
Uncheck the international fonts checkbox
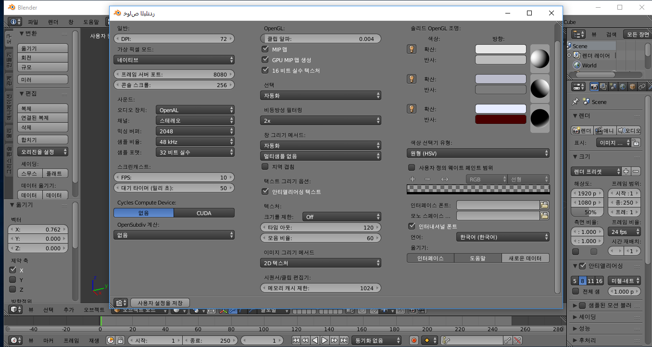[x=412, y=226]
